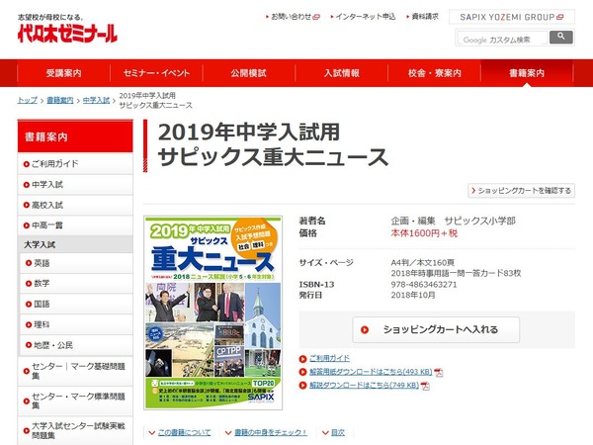Click down-chevron before この書籍について
The image size is (593, 445).
pyautogui.click(x=152, y=432)
